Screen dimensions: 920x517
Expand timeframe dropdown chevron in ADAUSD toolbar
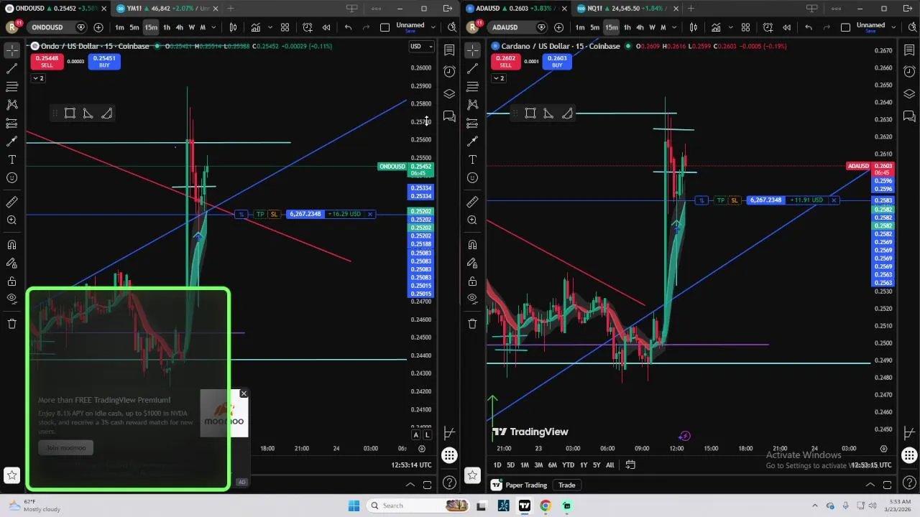tap(673, 27)
